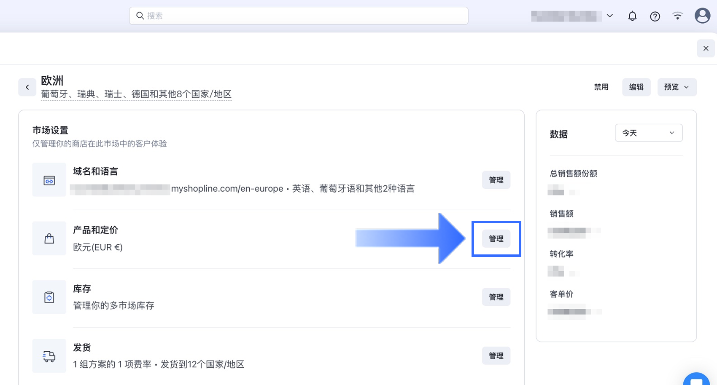This screenshot has width=717, height=385.
Task: Open the help question mark icon
Action: pos(655,16)
